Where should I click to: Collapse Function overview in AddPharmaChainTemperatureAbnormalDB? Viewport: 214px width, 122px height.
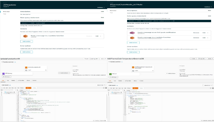(109, 62)
